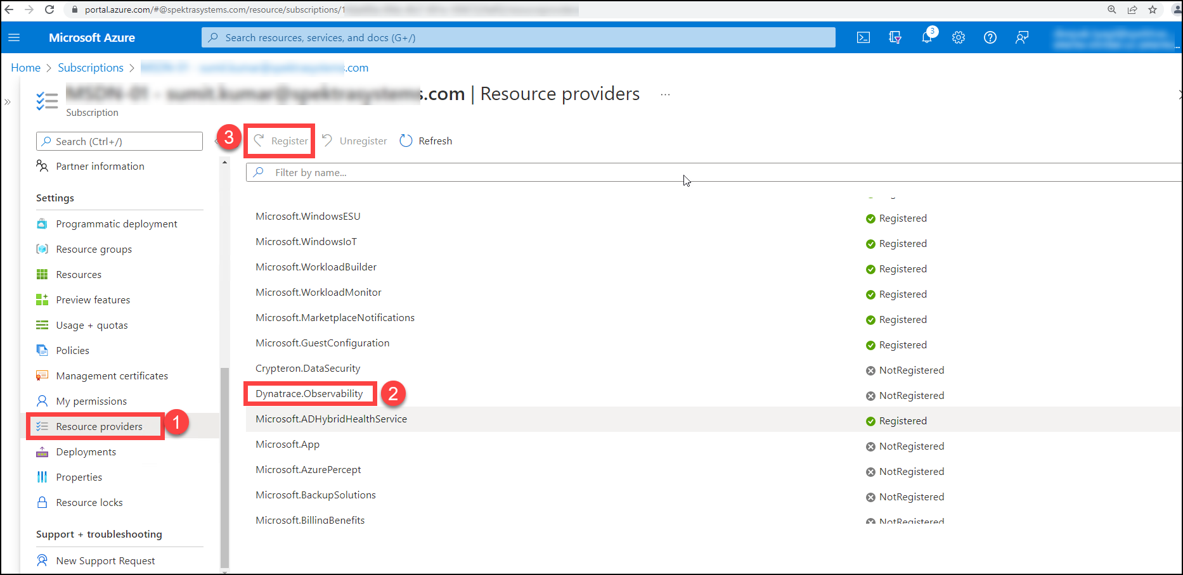Click NotRegistered status for Microsoft.App

905,446
